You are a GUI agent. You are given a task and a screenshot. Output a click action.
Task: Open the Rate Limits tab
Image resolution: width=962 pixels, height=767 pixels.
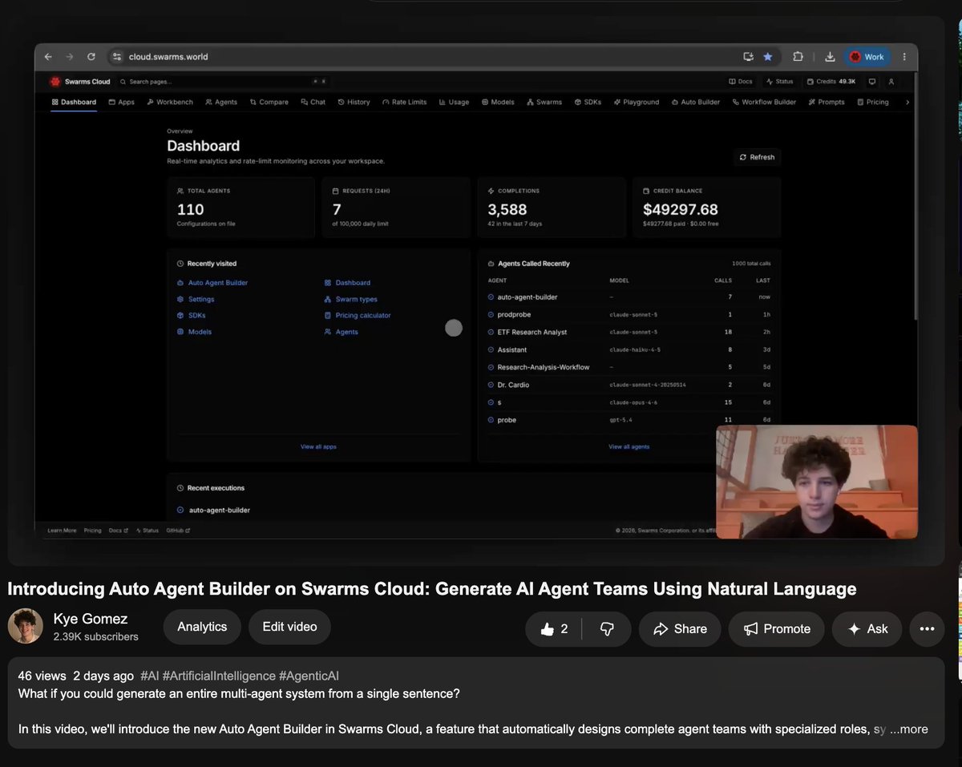(404, 102)
